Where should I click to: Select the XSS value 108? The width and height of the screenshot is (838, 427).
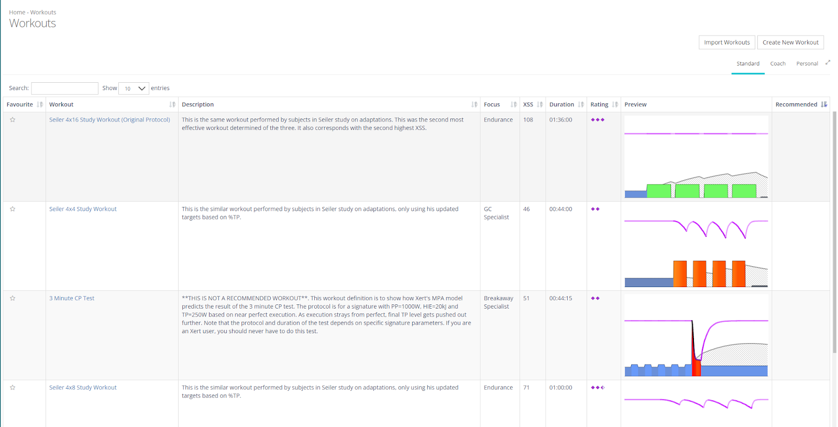tap(528, 120)
